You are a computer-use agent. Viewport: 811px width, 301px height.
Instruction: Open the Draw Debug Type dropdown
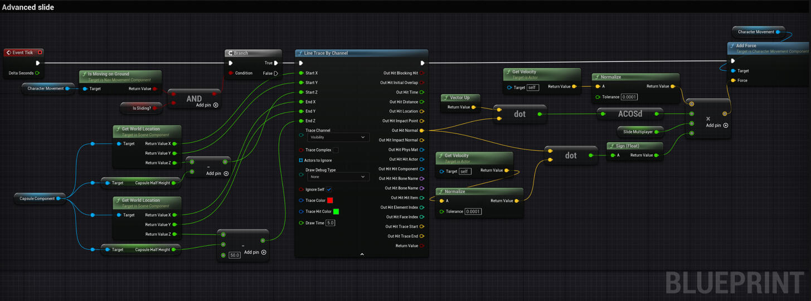[338, 177]
